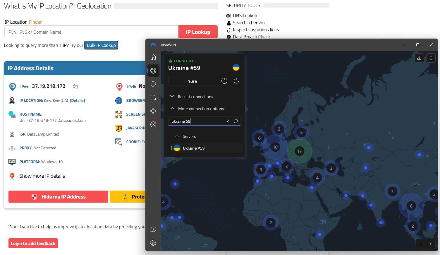Click the yellow Protect button
Image resolution: width=440 pixels, height=255 pixels.
click(128, 197)
